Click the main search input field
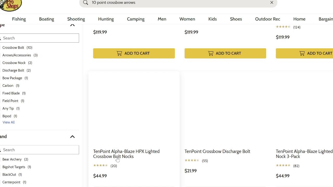The image size is (333, 187). (x=177, y=3)
